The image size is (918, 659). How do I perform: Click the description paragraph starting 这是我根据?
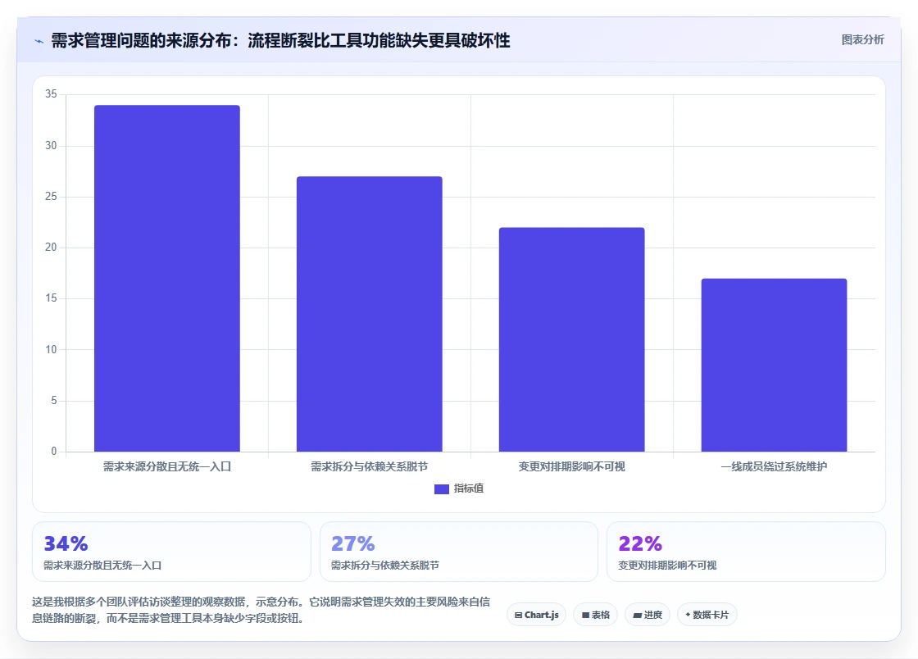(261, 610)
